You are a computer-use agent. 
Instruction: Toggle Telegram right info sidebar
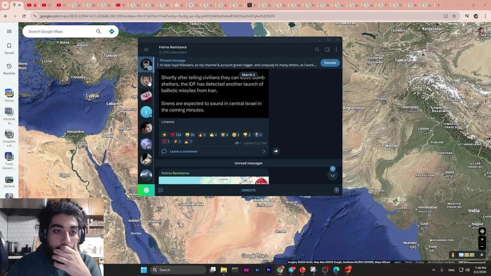[x=327, y=49]
